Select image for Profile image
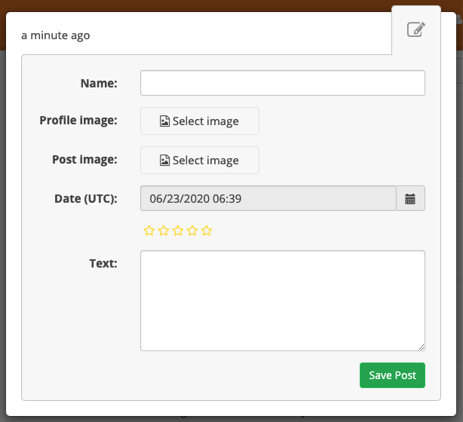This screenshot has width=463, height=422. [x=200, y=121]
